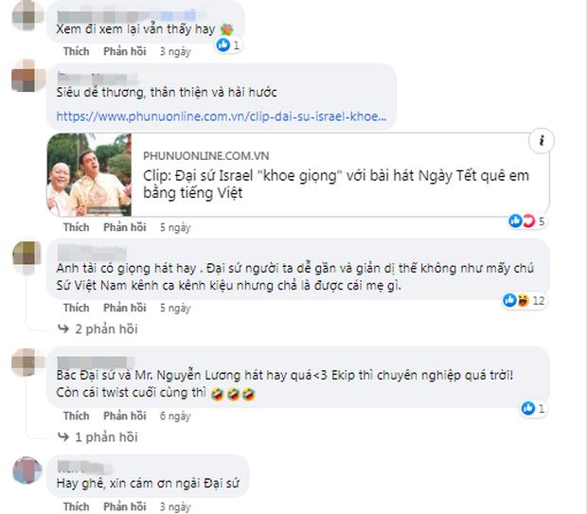Reply to 'Bác Đại sứ' comment via Phản hồi
Screen dimensions: 587x514
coord(125,416)
